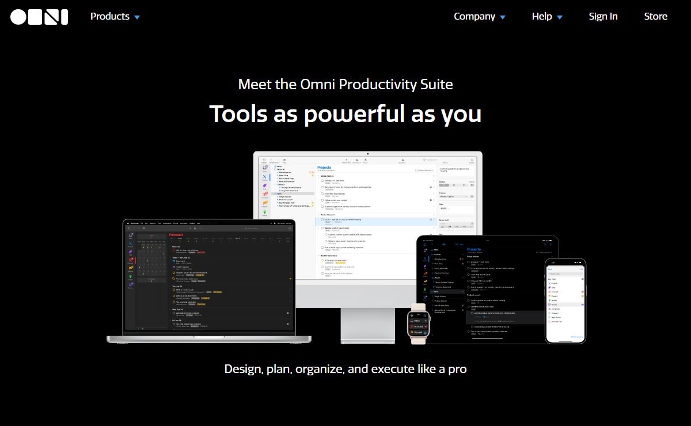
Task: Open the Help dropdown menu
Action: click(x=546, y=17)
